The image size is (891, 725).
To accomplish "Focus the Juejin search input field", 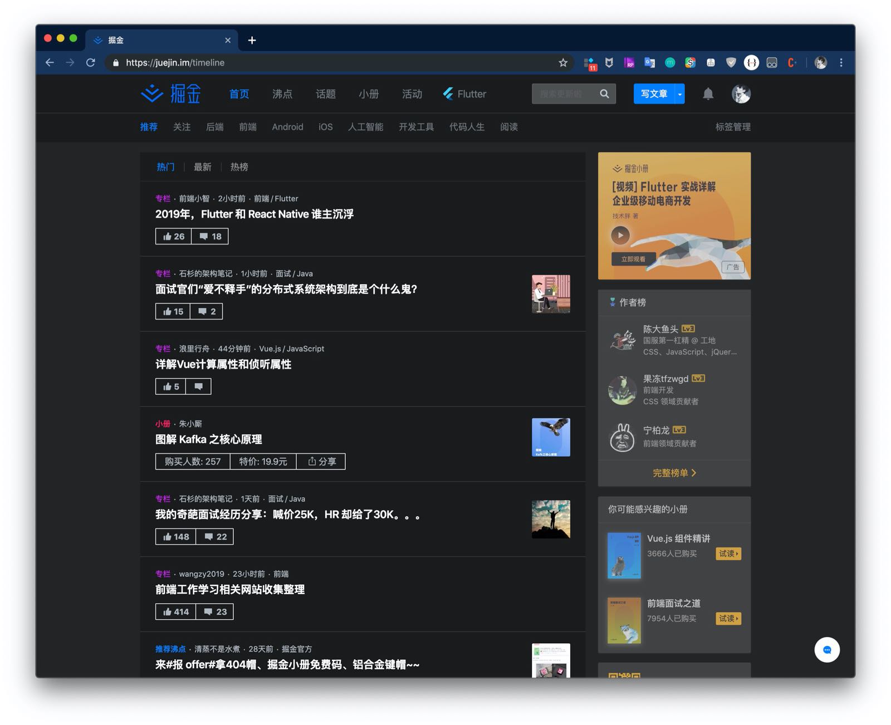I will pos(565,94).
